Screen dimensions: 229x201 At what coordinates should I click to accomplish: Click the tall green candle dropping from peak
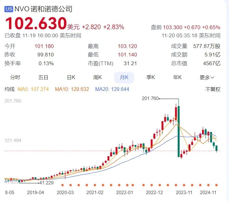click(178, 131)
